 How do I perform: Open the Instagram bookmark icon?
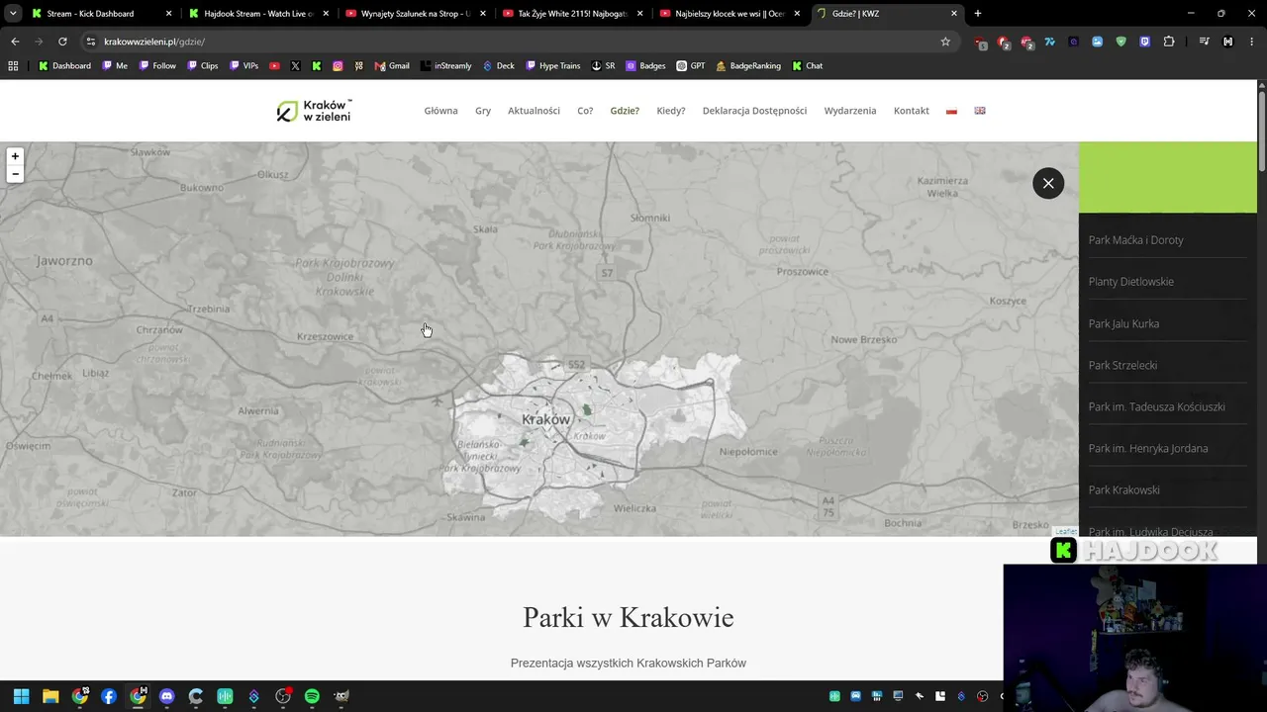(338, 66)
